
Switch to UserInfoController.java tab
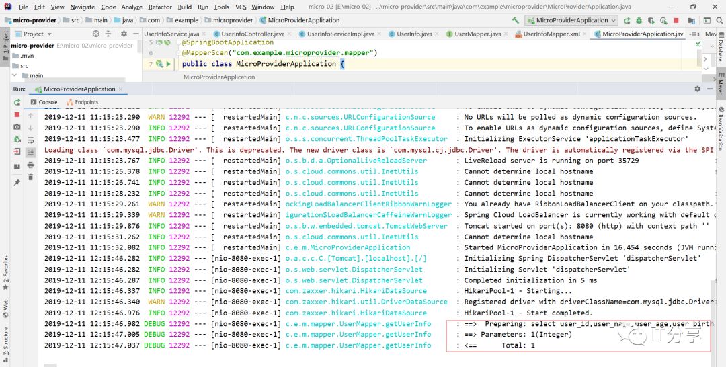pyautogui.click(x=253, y=34)
